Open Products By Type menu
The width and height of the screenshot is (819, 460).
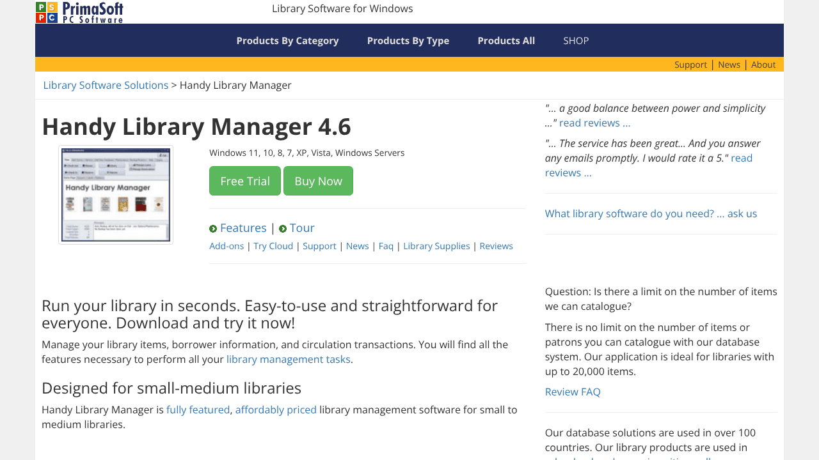[x=408, y=40]
